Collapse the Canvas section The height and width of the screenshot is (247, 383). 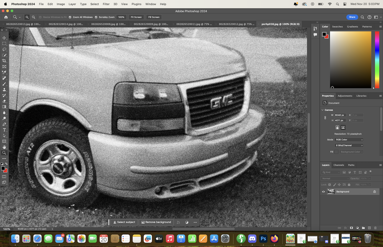pyautogui.click(x=323, y=110)
